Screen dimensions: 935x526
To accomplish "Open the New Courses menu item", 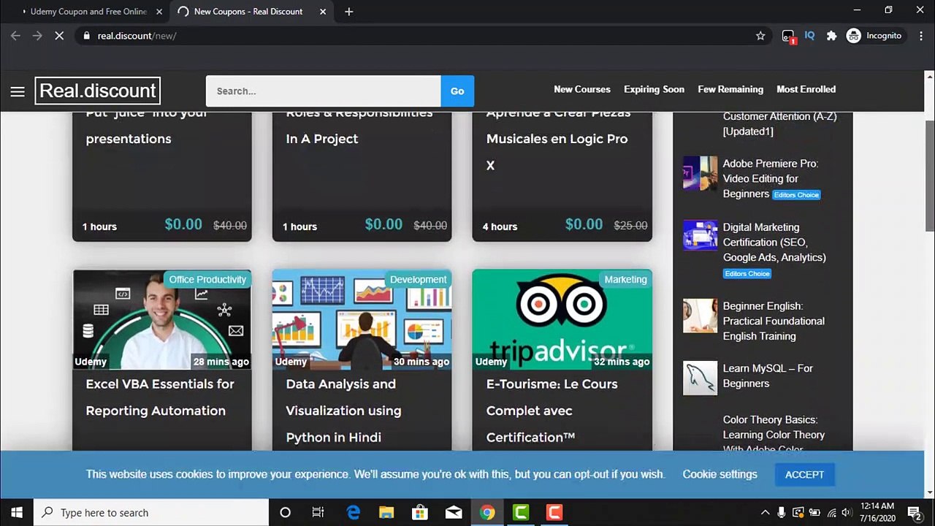I will [581, 89].
